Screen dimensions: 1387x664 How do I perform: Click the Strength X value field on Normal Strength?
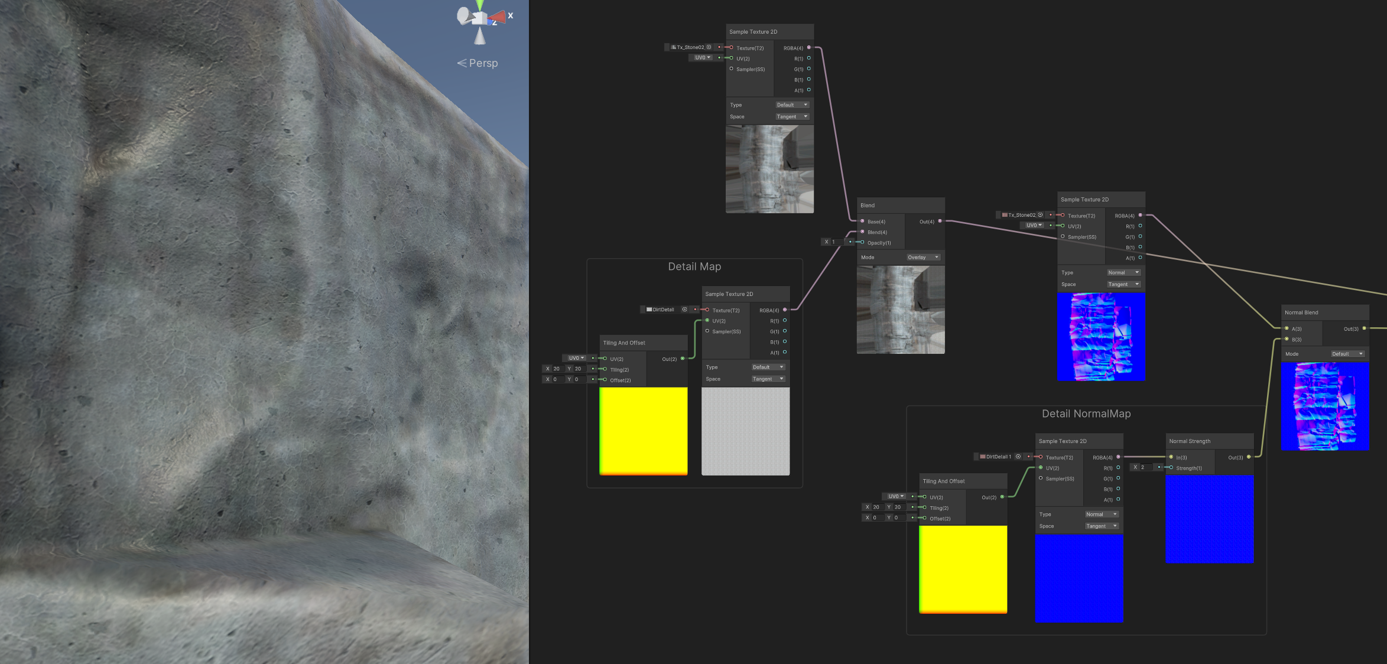pyautogui.click(x=1145, y=467)
